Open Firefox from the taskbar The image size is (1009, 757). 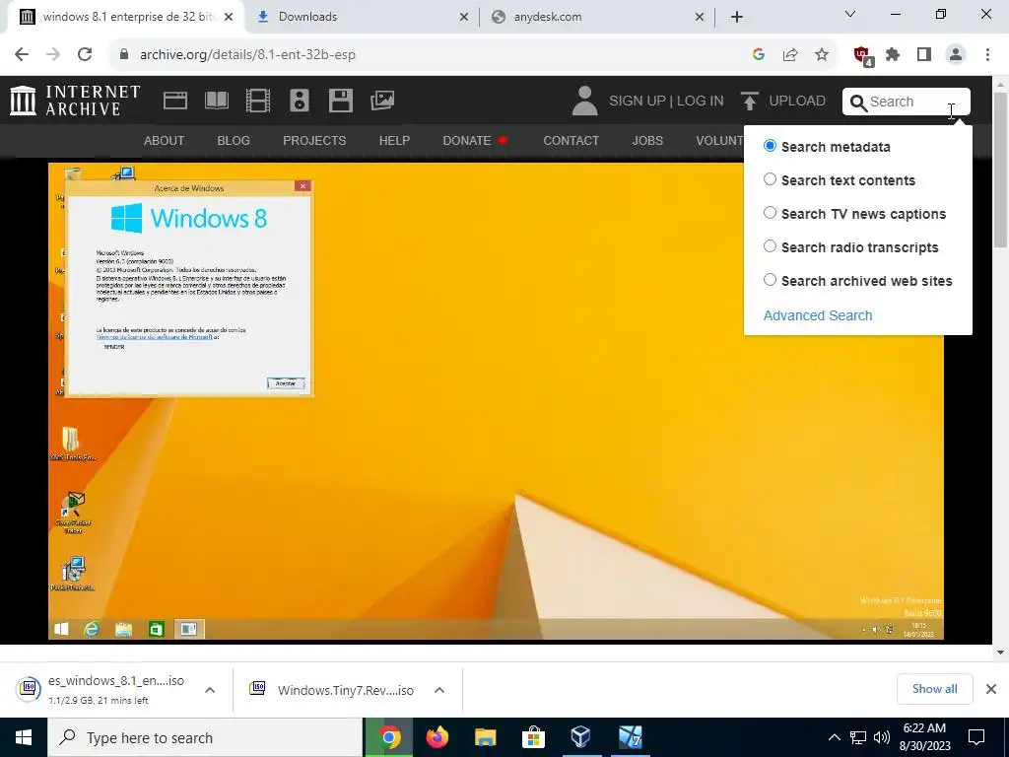coord(437,737)
